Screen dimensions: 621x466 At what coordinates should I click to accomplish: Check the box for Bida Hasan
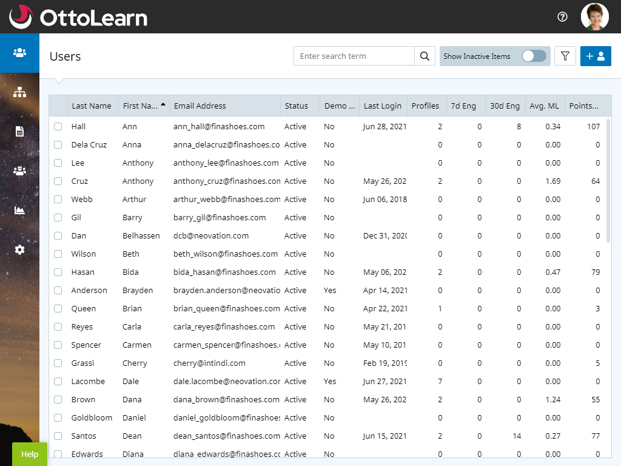click(58, 272)
